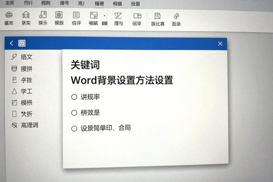The height and width of the screenshot is (182, 273).
Task: Select 摒拼 in the dialog sidebar
Action: click(x=22, y=69)
